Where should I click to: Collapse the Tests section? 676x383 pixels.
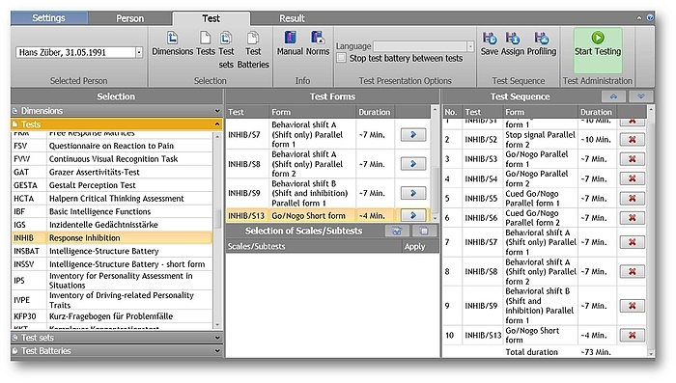(117, 124)
